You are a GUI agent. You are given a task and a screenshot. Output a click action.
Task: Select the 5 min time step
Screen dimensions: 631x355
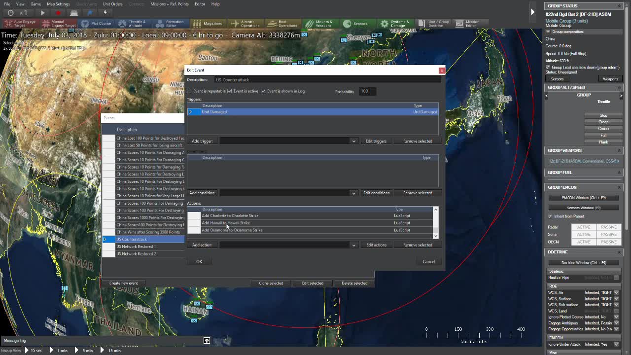84,350
